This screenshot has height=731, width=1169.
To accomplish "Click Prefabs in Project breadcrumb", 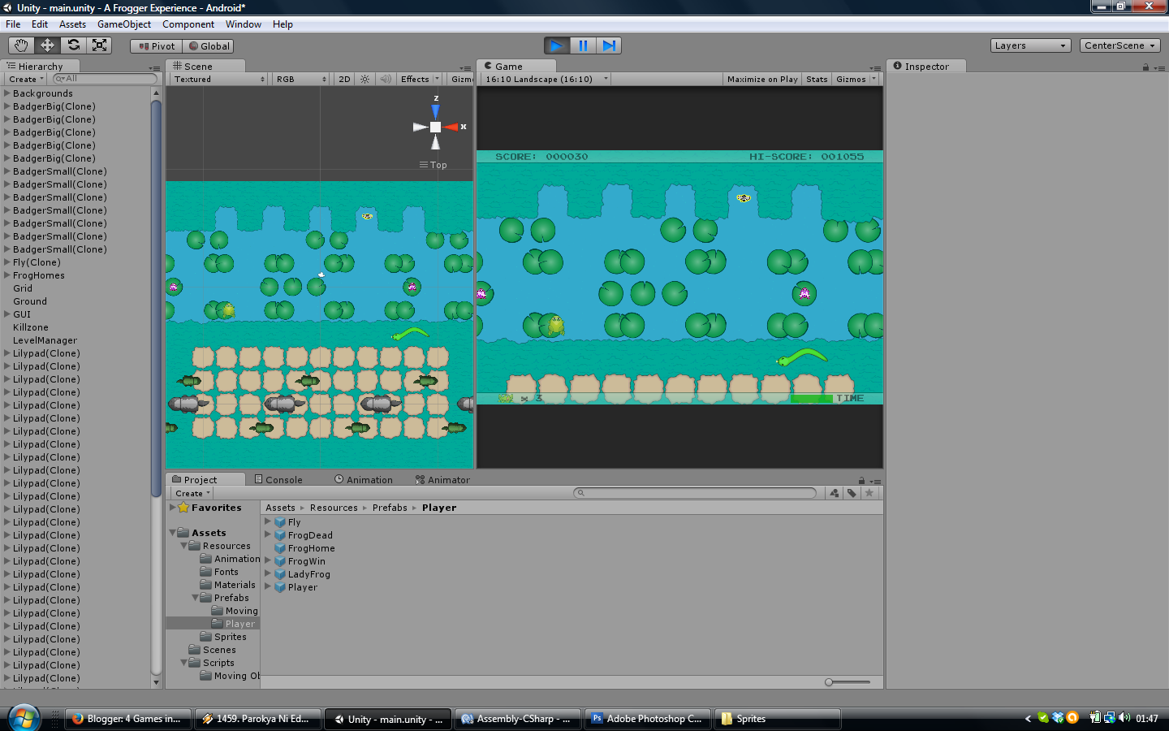I will pos(390,508).
